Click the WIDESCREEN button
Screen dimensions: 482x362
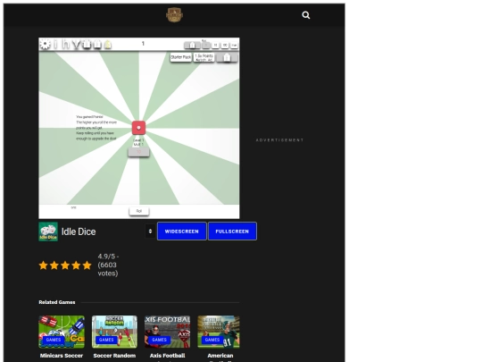182,232
